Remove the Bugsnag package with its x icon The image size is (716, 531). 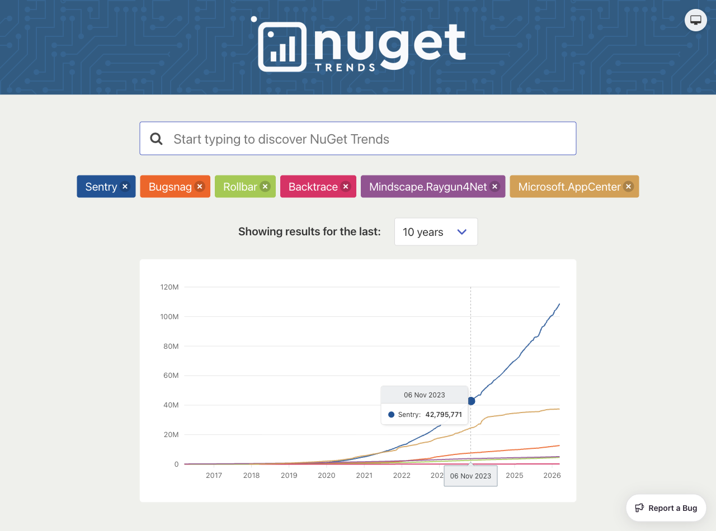click(x=199, y=187)
